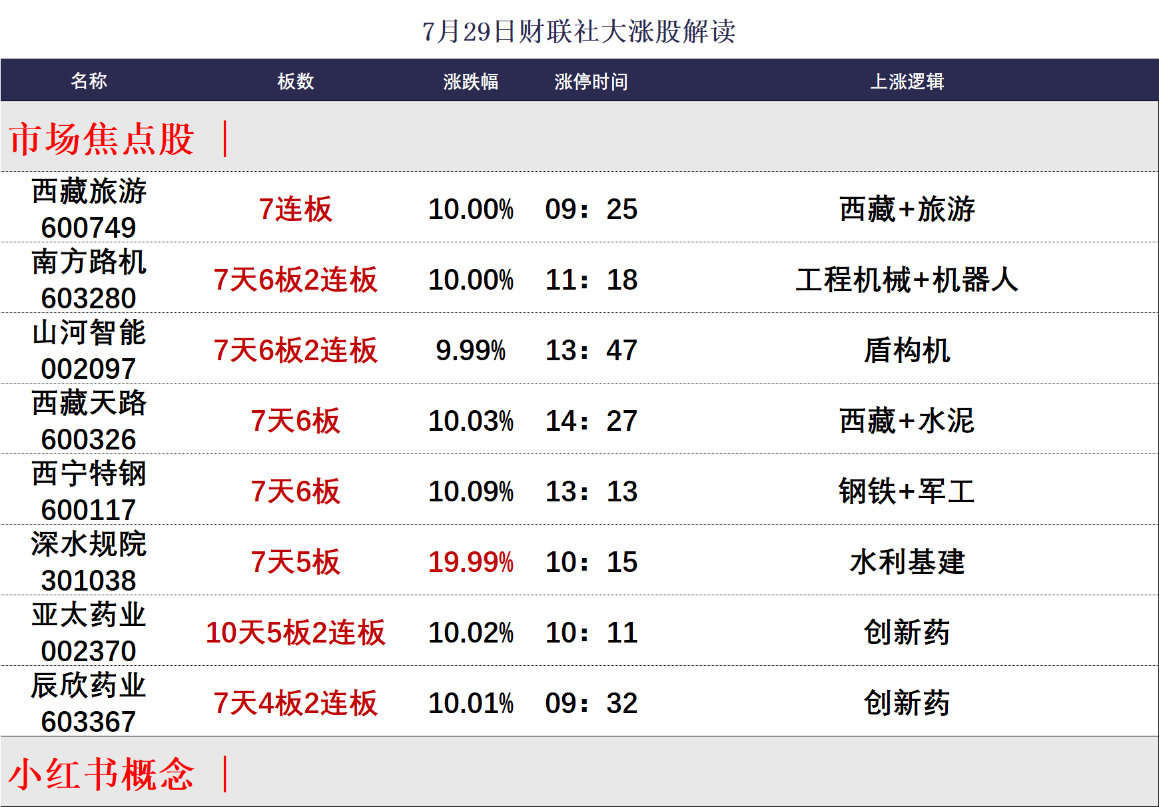
Task: Select the 7天4板2连板 cell
Action: (296, 703)
